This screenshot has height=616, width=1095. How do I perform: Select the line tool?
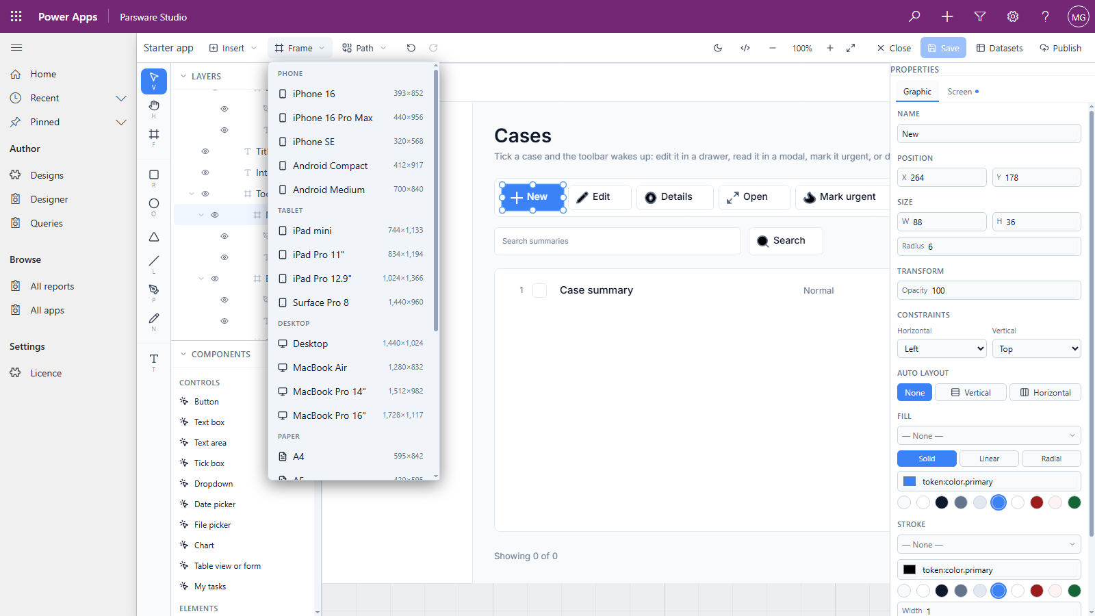point(154,264)
